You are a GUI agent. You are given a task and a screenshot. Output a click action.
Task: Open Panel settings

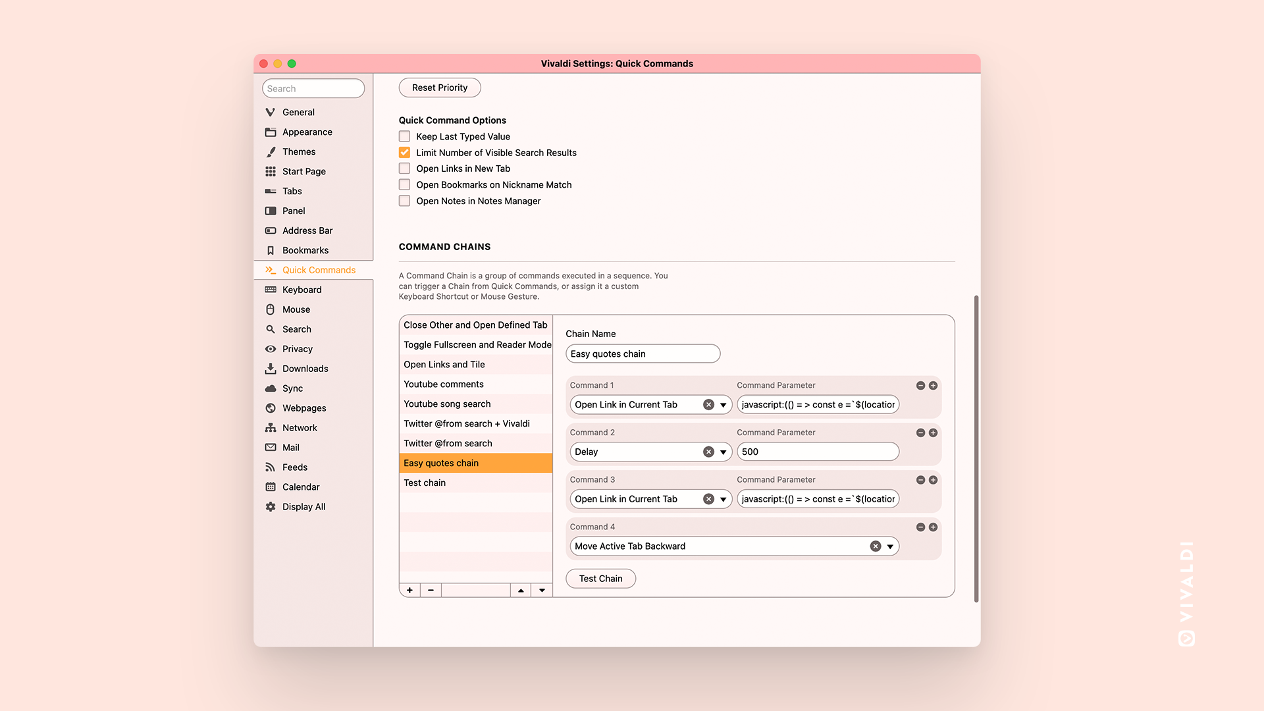tap(313, 211)
